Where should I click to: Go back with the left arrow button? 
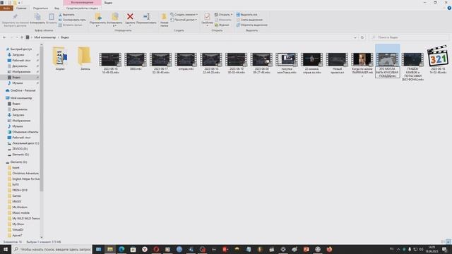[x=4, y=37]
